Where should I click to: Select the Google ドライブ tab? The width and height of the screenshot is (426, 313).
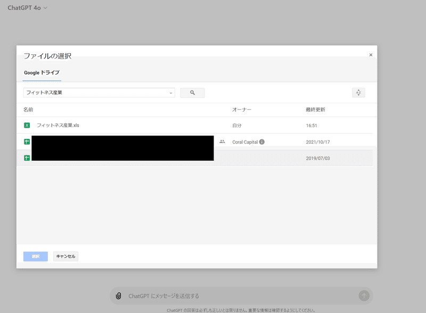tap(42, 72)
